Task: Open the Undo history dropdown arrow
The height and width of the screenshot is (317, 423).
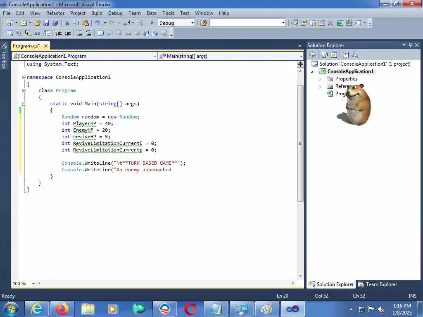Action: point(105,23)
